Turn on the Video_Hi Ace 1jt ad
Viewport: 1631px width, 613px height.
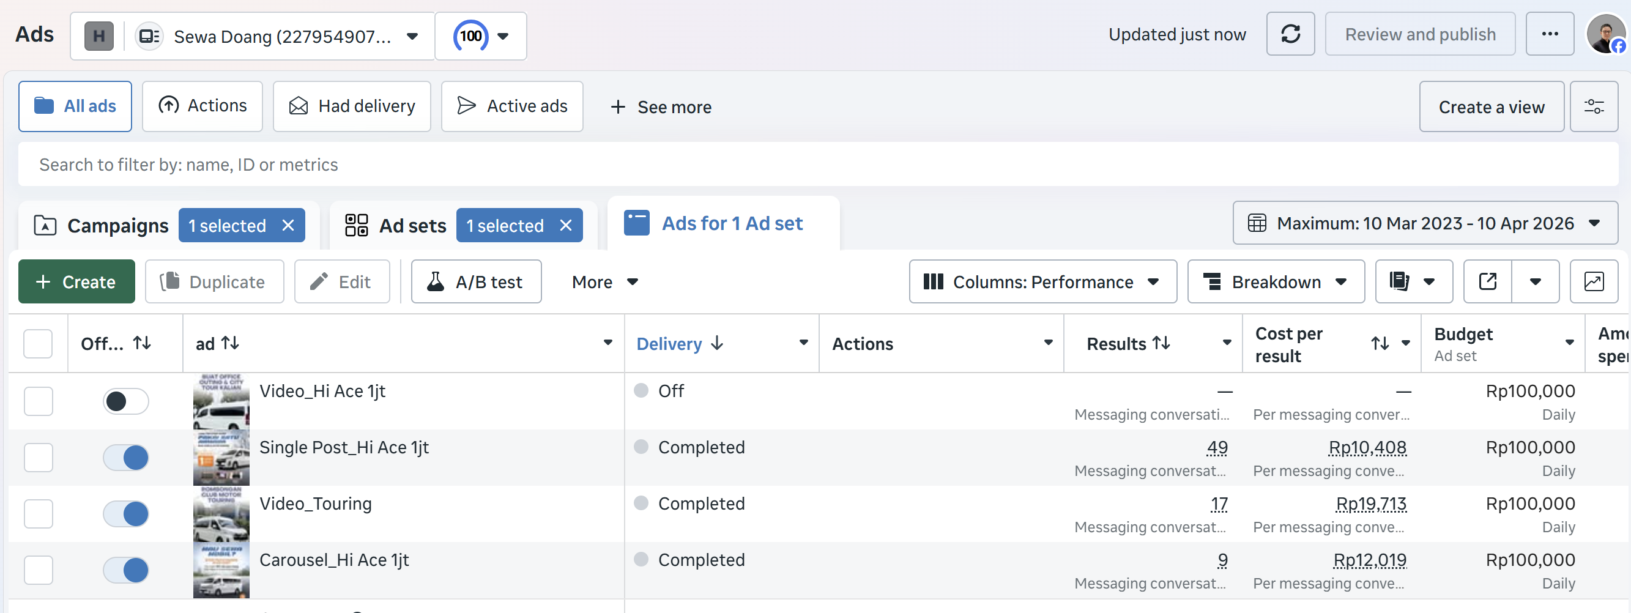point(126,401)
